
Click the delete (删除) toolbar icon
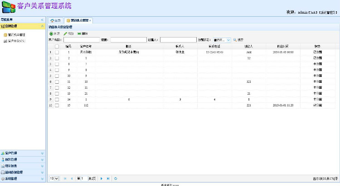(x=79, y=34)
